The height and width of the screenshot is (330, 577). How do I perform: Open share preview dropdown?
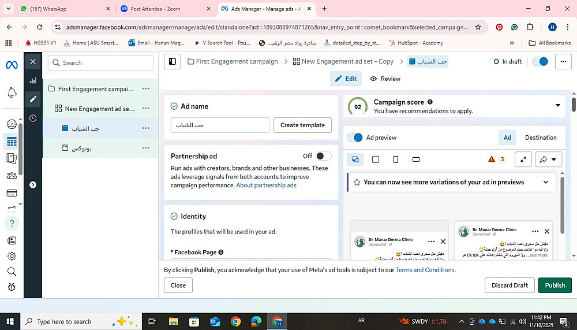pyautogui.click(x=548, y=160)
